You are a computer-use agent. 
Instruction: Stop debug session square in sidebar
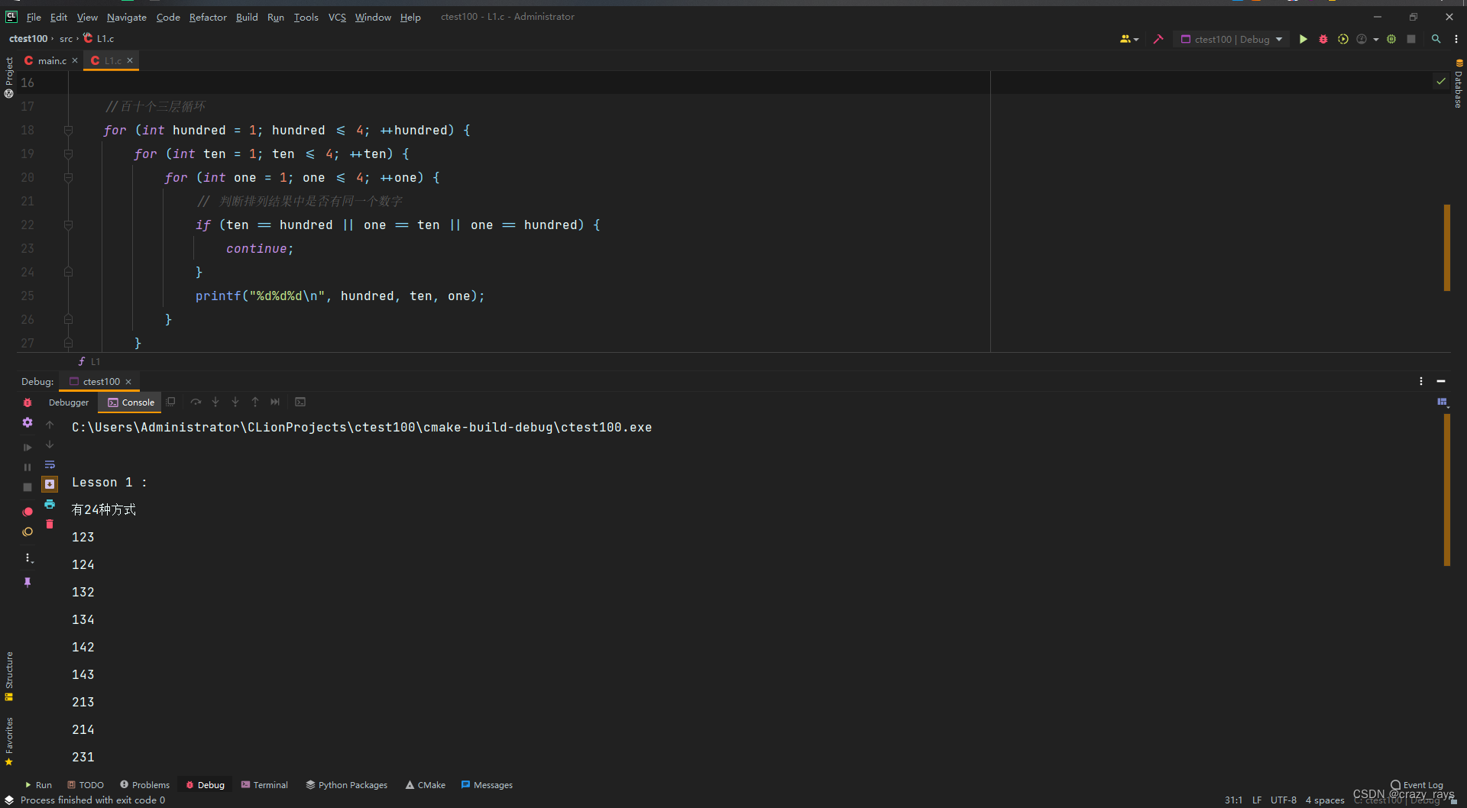click(x=28, y=486)
